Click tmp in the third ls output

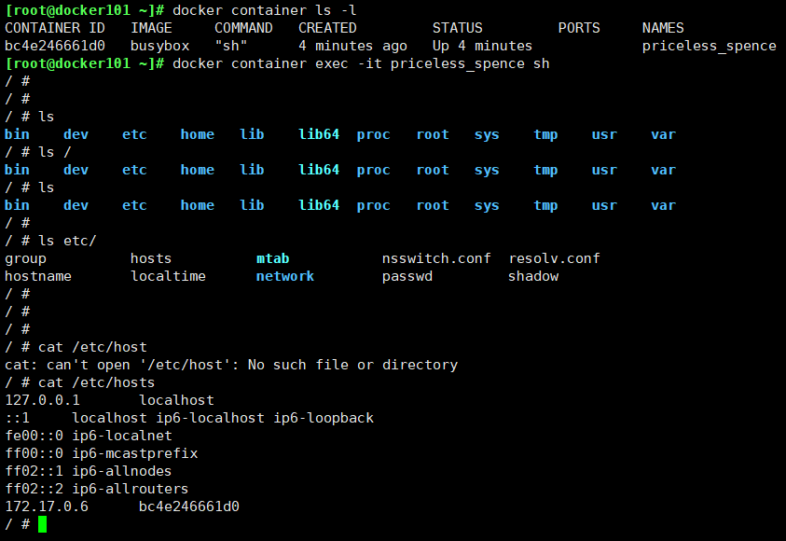[x=545, y=205]
